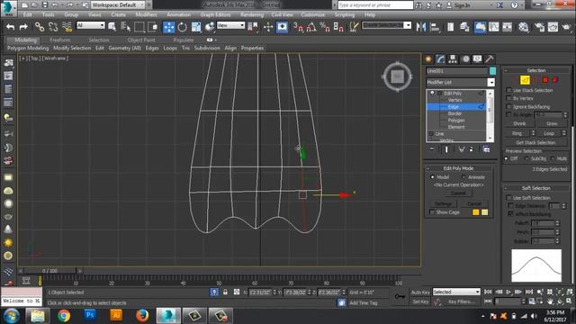The height and width of the screenshot is (324, 576).
Task: Select the Animate radio button
Action: (x=464, y=177)
